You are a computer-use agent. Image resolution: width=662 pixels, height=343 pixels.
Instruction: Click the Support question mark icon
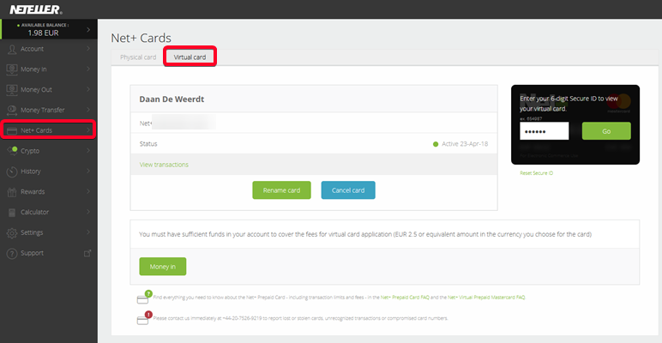12,253
